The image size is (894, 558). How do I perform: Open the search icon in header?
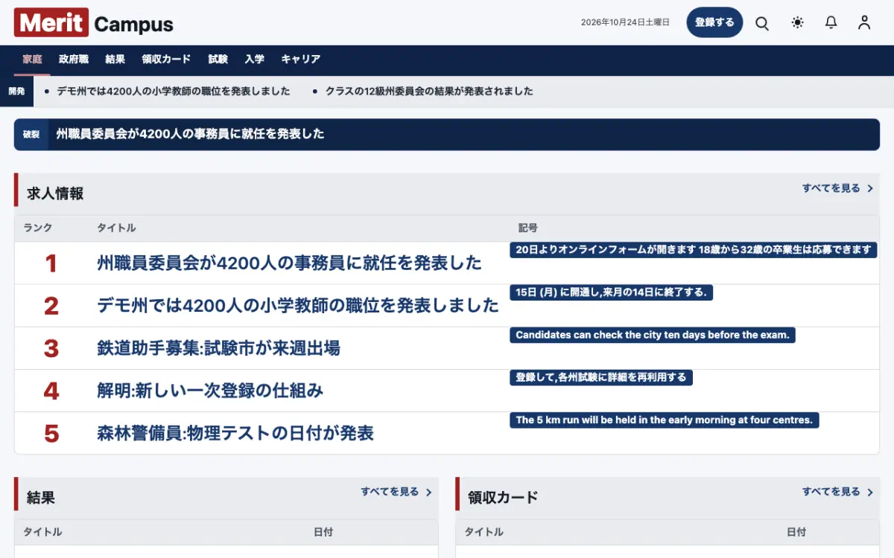click(x=762, y=23)
